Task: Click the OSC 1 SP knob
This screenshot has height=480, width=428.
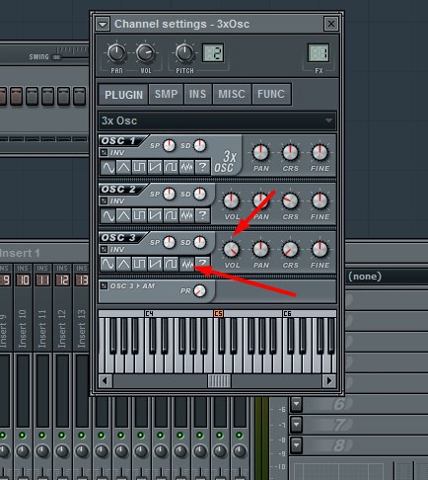Action: [x=170, y=145]
